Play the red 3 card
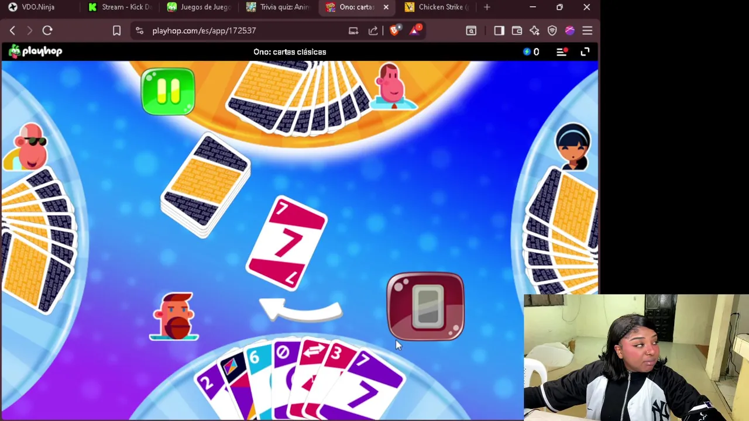Screen dimensions: 749x421 click(336, 365)
